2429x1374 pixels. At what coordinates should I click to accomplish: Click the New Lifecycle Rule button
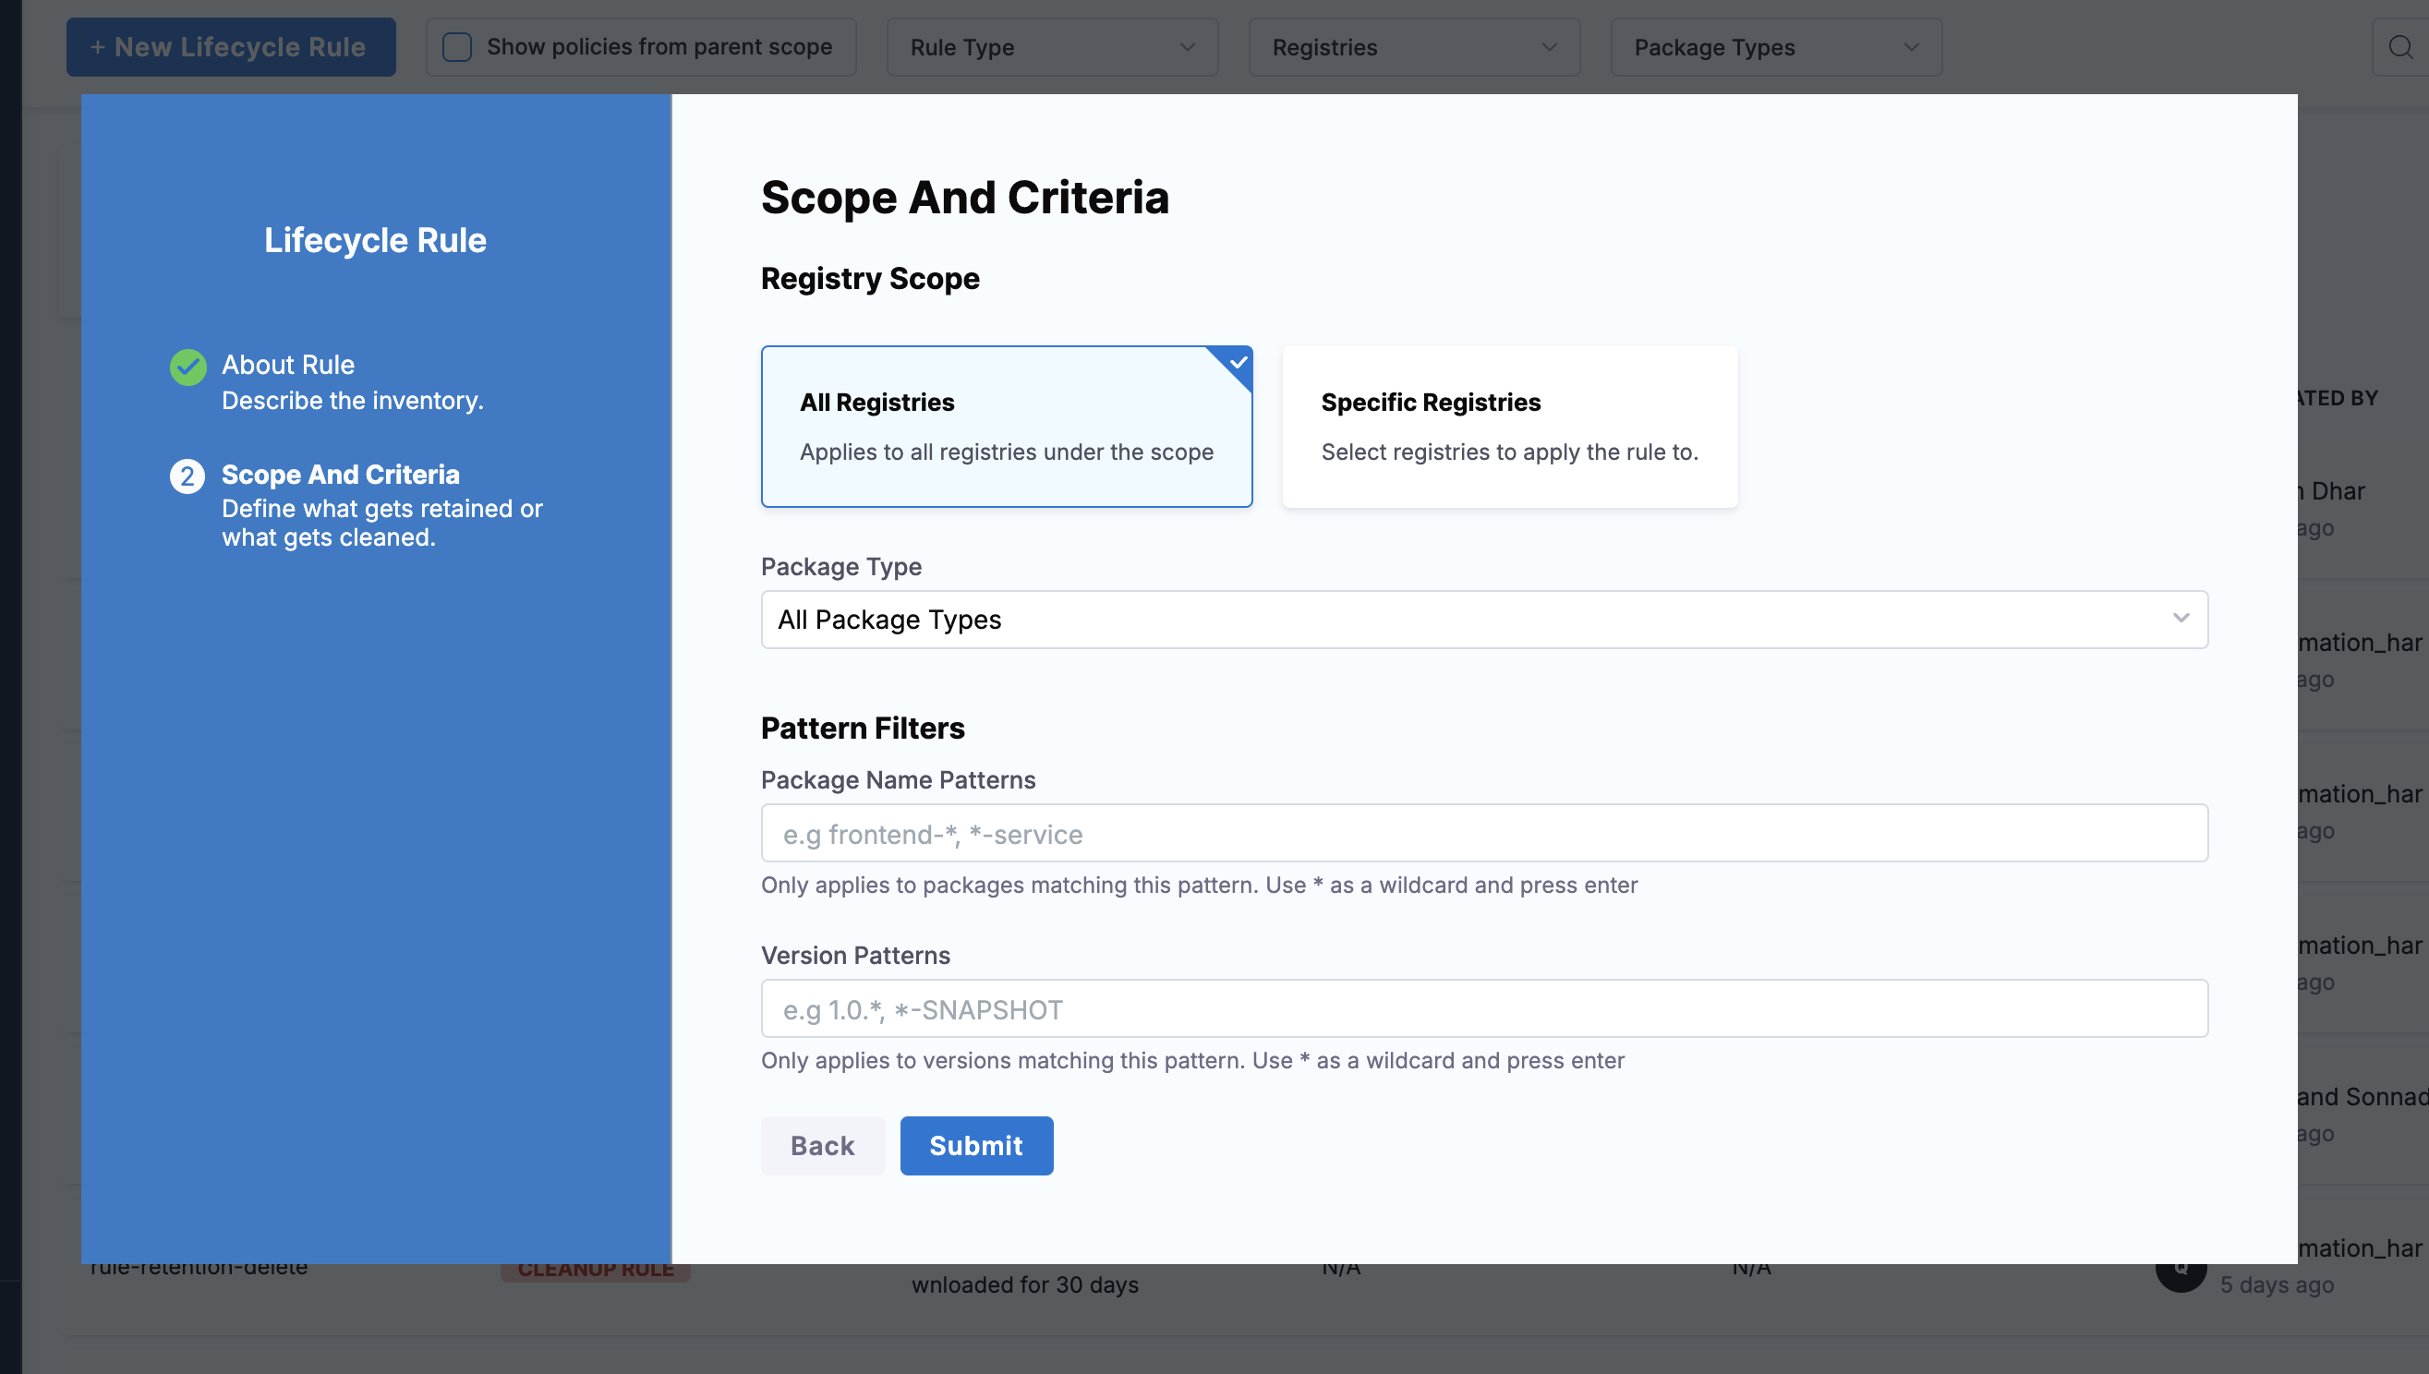tap(230, 47)
